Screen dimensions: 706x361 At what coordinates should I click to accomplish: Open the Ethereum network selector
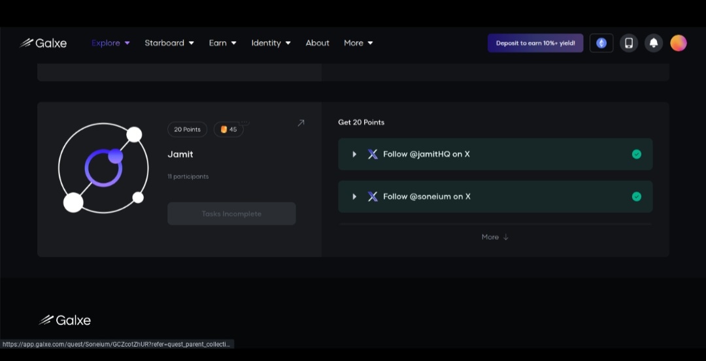click(601, 43)
